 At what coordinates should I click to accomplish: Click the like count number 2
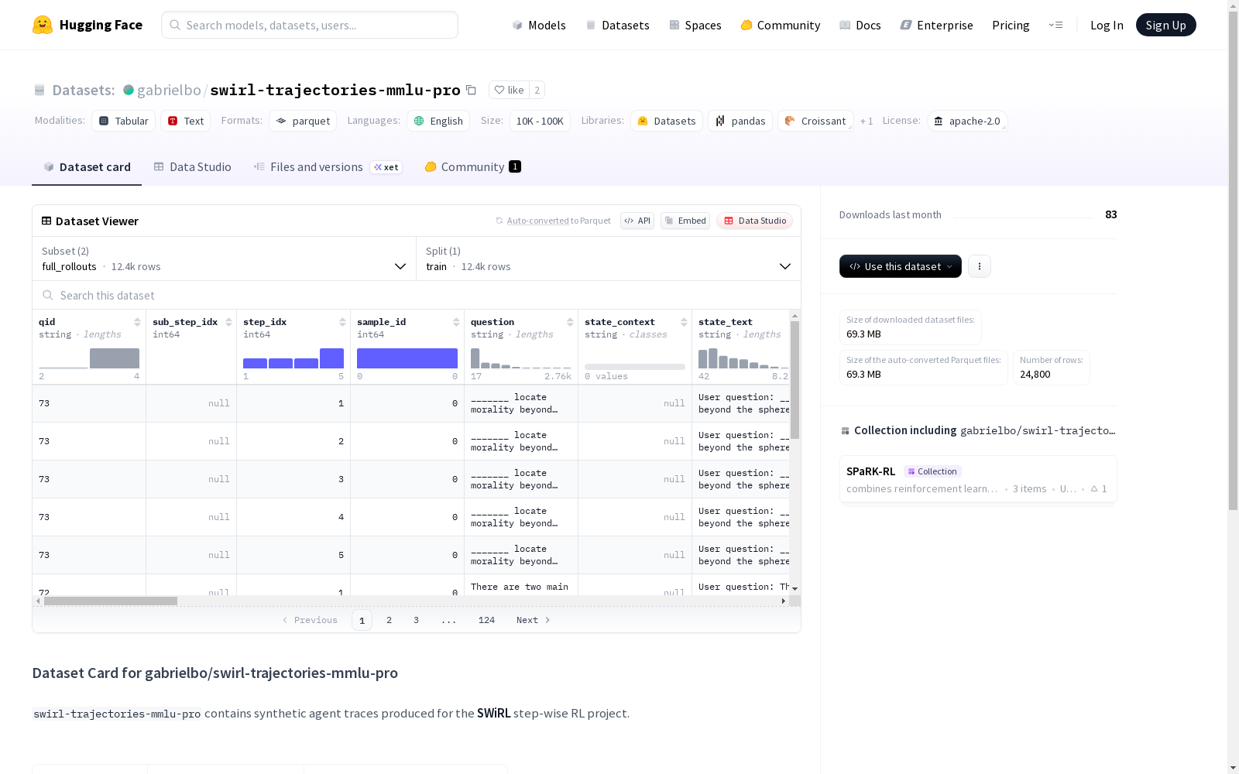click(x=537, y=90)
